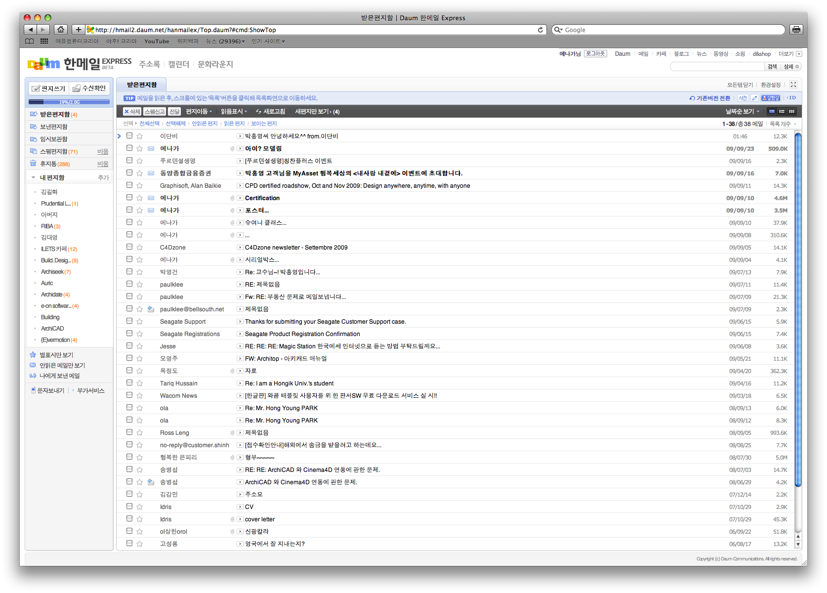
Task: Click attachment clip icon on cover letter mail
Action: 232,519
